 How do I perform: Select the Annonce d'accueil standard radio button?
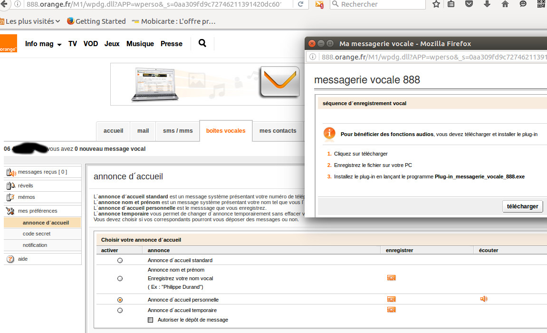(120, 260)
